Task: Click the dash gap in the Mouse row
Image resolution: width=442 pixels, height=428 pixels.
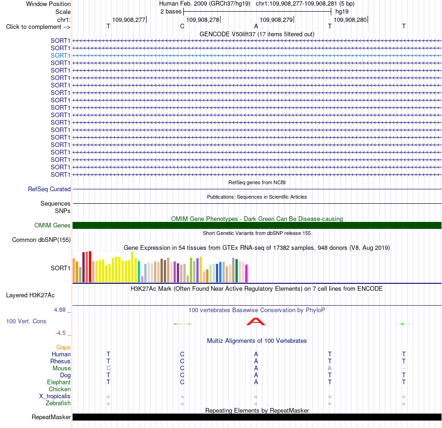Action: point(404,368)
